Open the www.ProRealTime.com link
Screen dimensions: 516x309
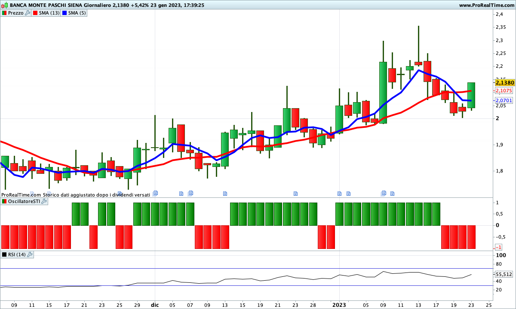486,5
